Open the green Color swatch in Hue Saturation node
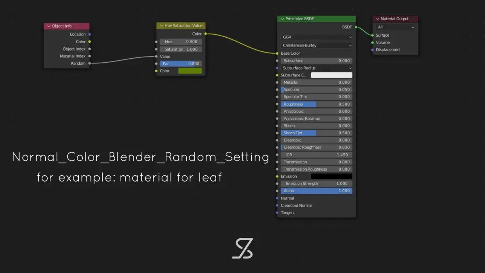Viewport: 485px width, 273px height. pos(190,71)
